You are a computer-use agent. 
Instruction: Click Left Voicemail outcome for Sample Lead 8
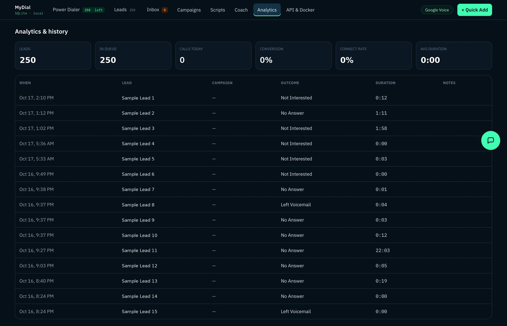click(296, 205)
